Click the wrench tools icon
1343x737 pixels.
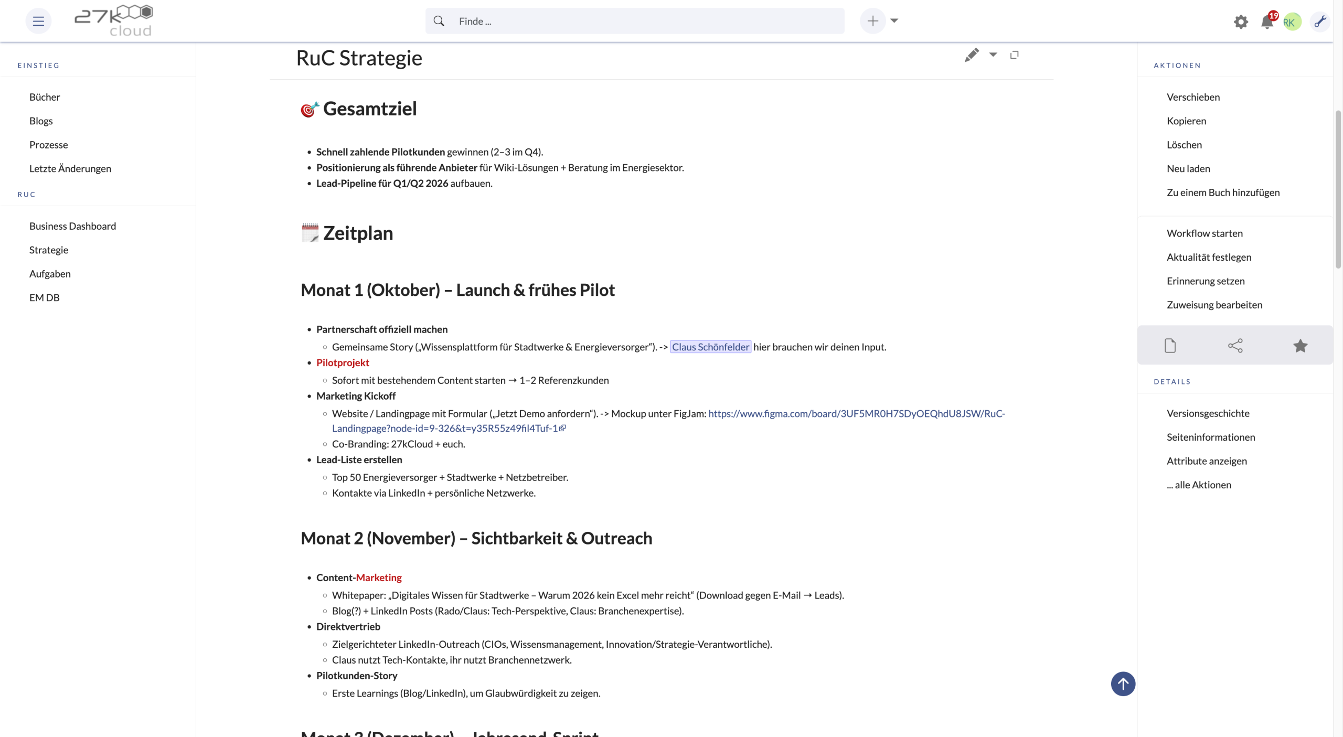coord(1320,22)
